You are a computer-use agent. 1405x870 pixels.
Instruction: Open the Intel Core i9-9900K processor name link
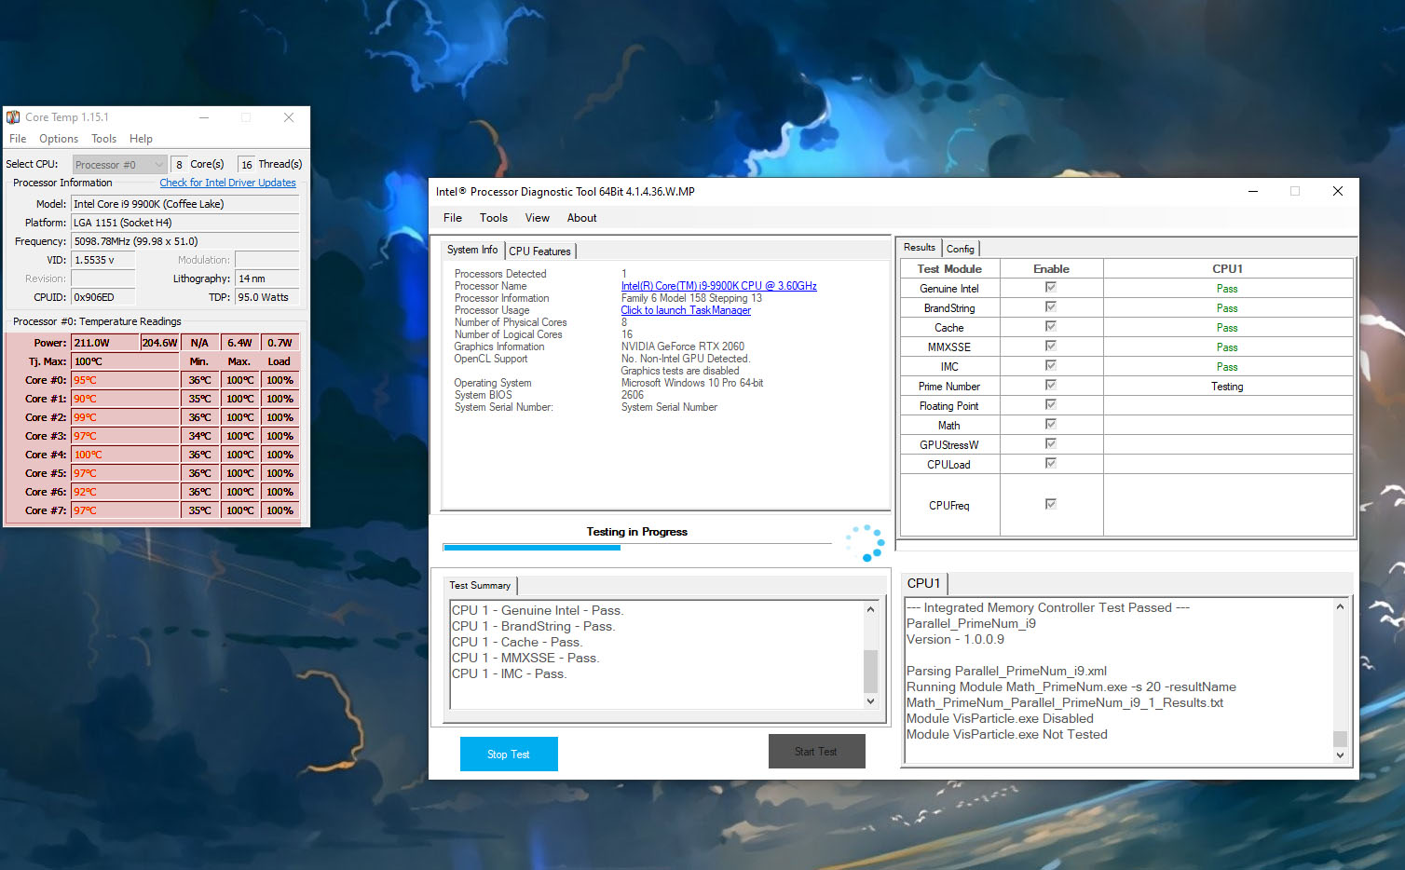pos(718,286)
